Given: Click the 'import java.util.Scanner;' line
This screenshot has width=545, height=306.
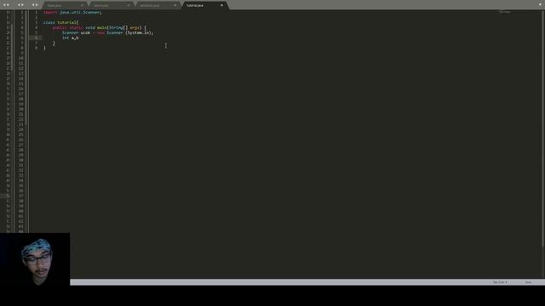Looking at the screenshot, I should pyautogui.click(x=72, y=12).
